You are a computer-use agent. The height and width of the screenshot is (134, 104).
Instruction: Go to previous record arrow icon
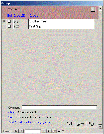pyautogui.click(x=21, y=131)
